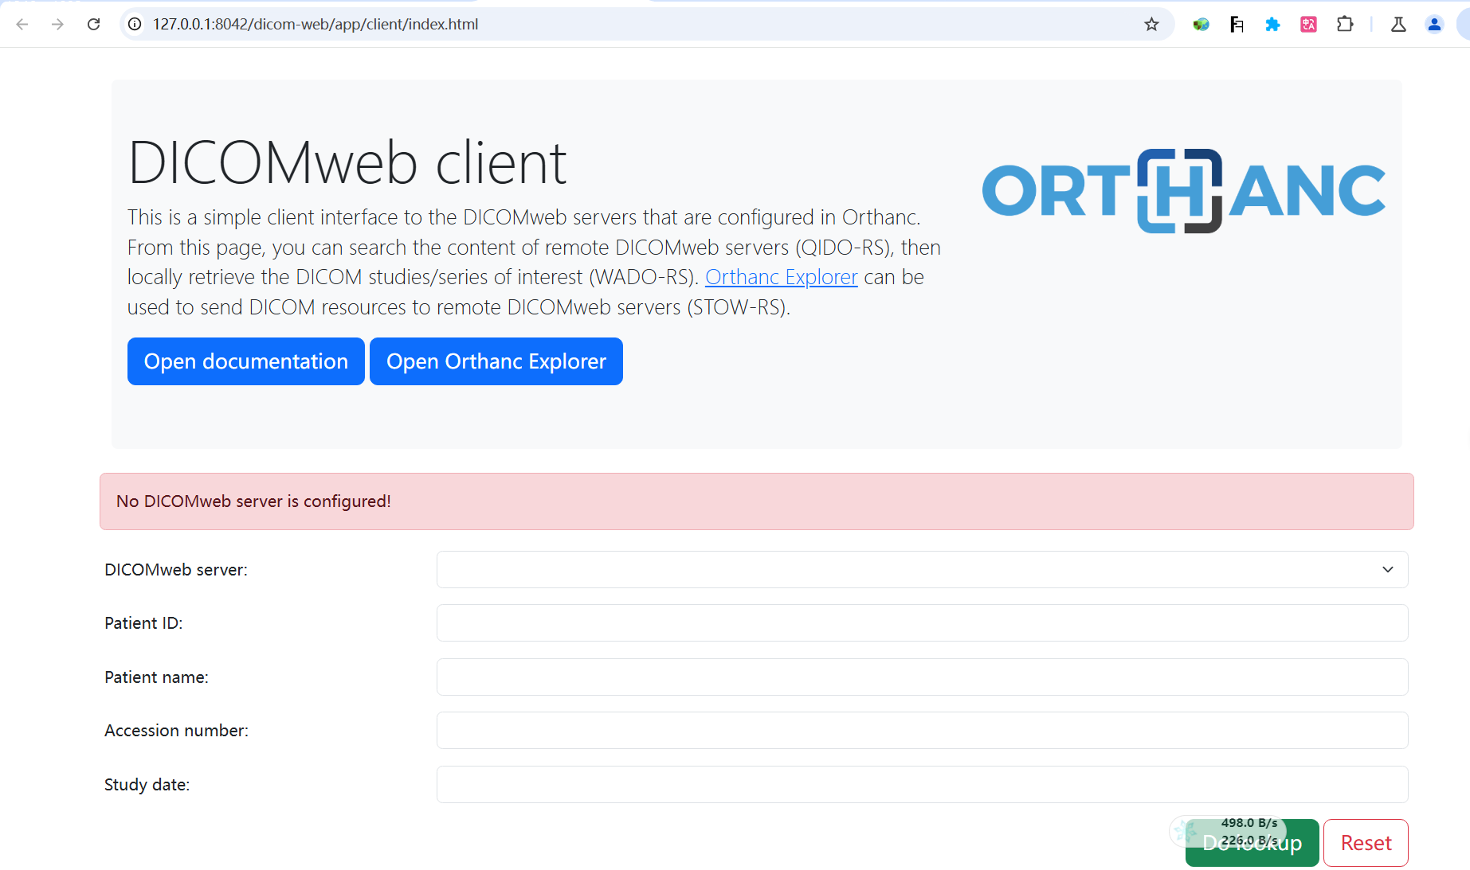Viewport: 1470px width, 870px height.
Task: Click the site information icon in address bar
Action: pos(135,24)
